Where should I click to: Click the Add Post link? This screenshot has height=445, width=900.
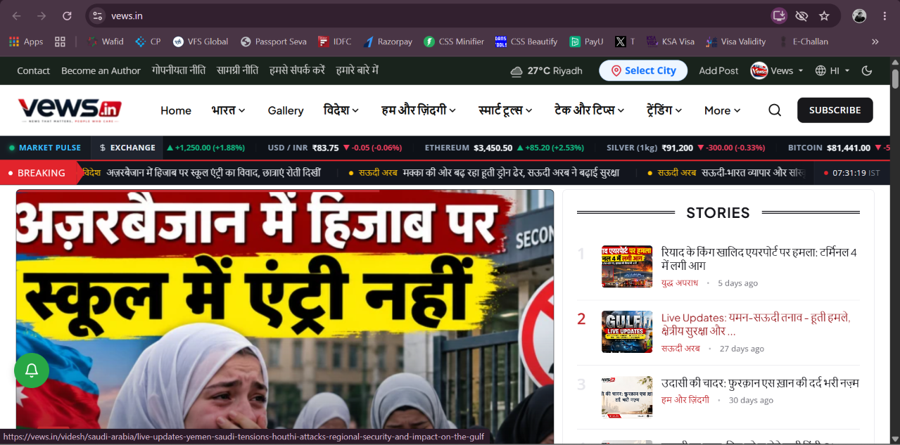click(718, 70)
